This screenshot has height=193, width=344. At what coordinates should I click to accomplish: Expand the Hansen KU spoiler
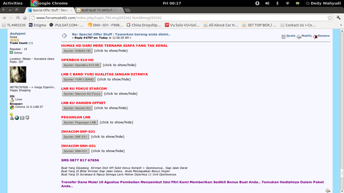(77, 108)
